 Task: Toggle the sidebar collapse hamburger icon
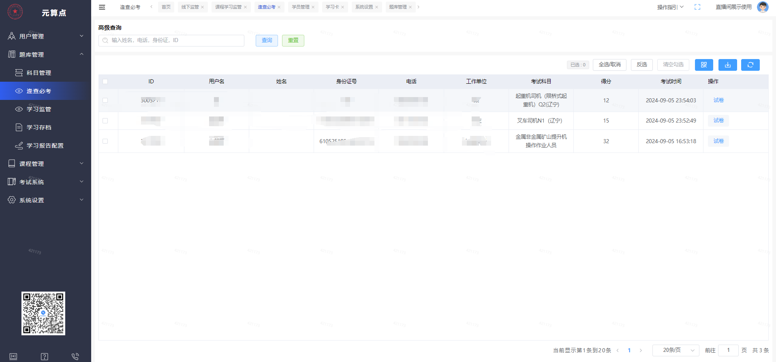click(102, 7)
